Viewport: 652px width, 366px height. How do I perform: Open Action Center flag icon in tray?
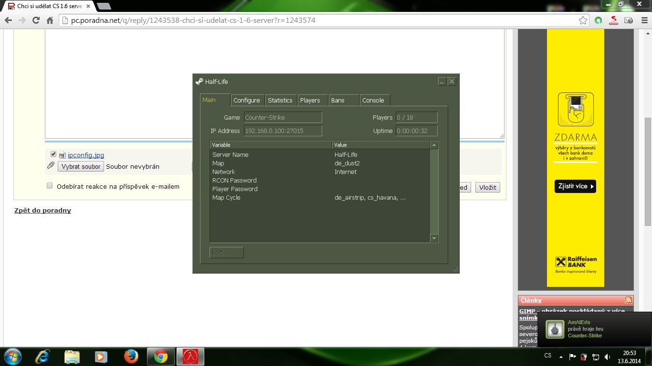(x=573, y=356)
